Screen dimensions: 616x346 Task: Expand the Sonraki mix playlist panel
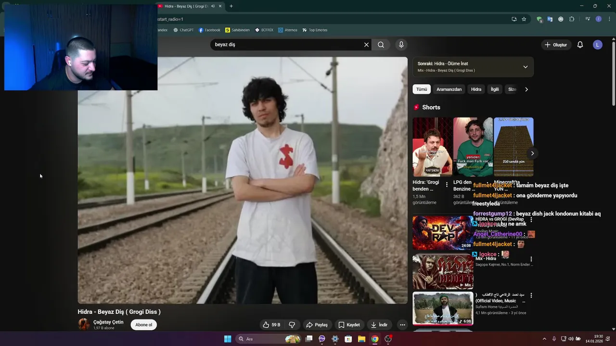coord(525,67)
